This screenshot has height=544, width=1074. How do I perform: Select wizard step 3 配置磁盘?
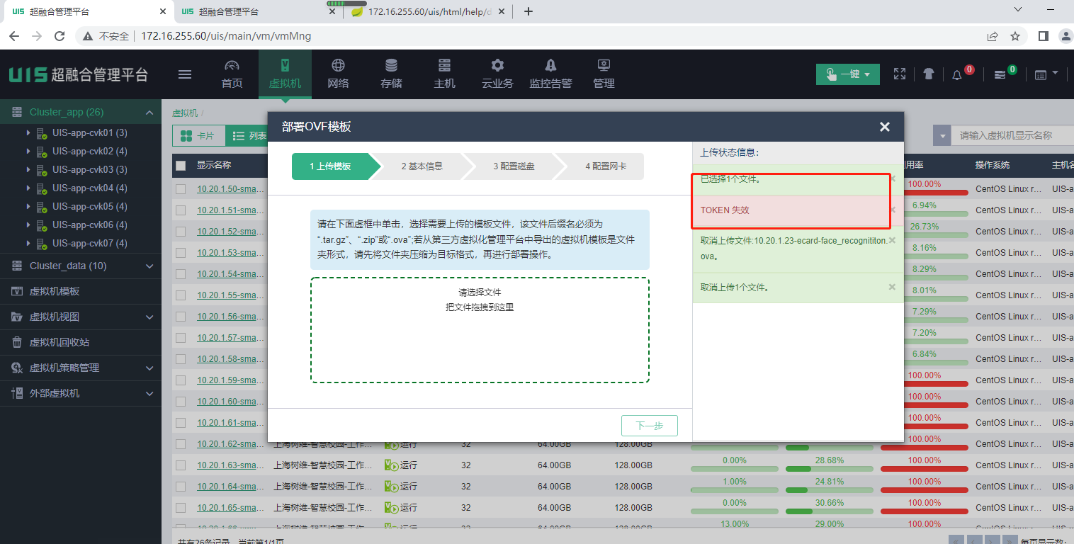[514, 166]
